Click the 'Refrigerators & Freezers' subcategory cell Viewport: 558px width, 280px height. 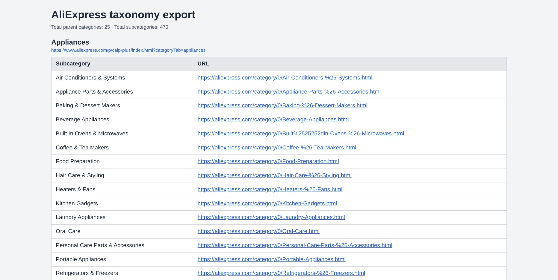point(122,273)
